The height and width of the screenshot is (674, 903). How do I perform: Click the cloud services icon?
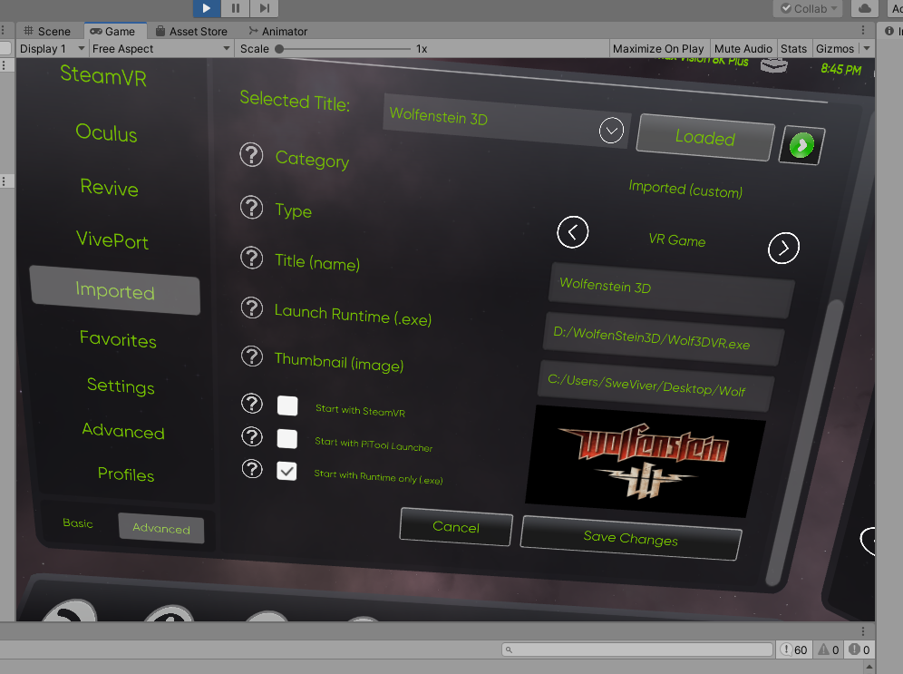tap(864, 8)
